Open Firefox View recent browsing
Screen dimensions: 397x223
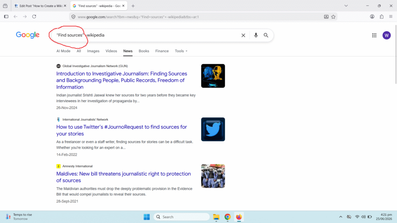point(5,6)
